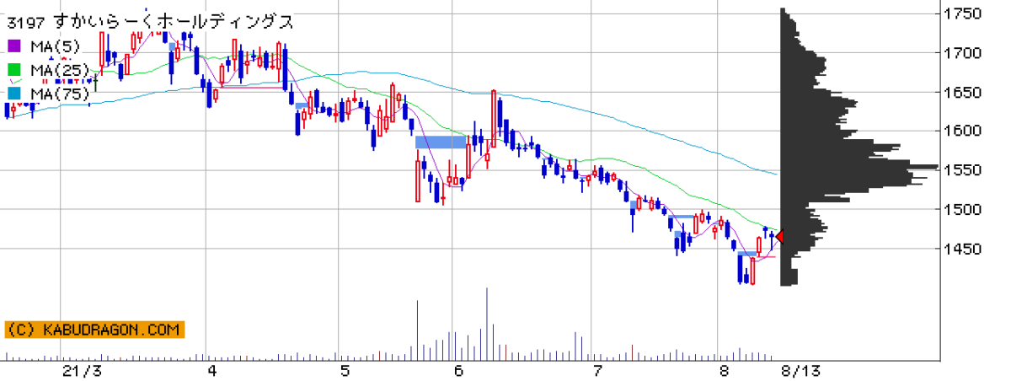
Task: Select the green MA(25) legend swatch
Action: pyautogui.click(x=14, y=69)
